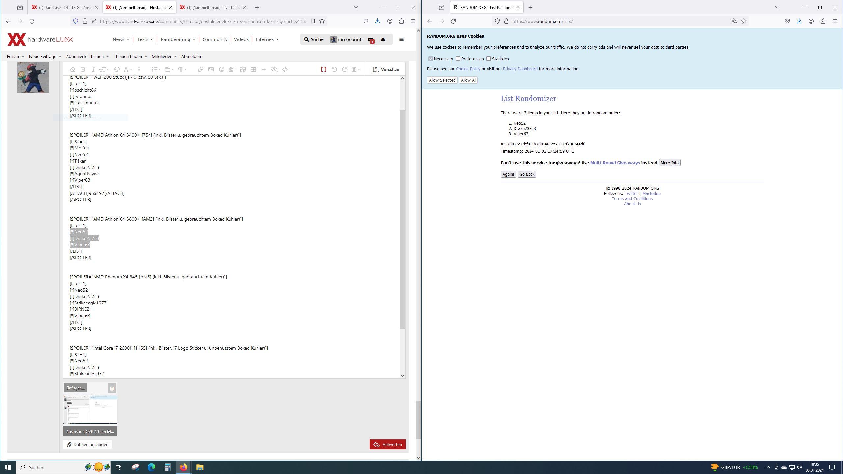Open the hardwareluxx inbox mail icon
The height and width of the screenshot is (474, 843).
371,39
